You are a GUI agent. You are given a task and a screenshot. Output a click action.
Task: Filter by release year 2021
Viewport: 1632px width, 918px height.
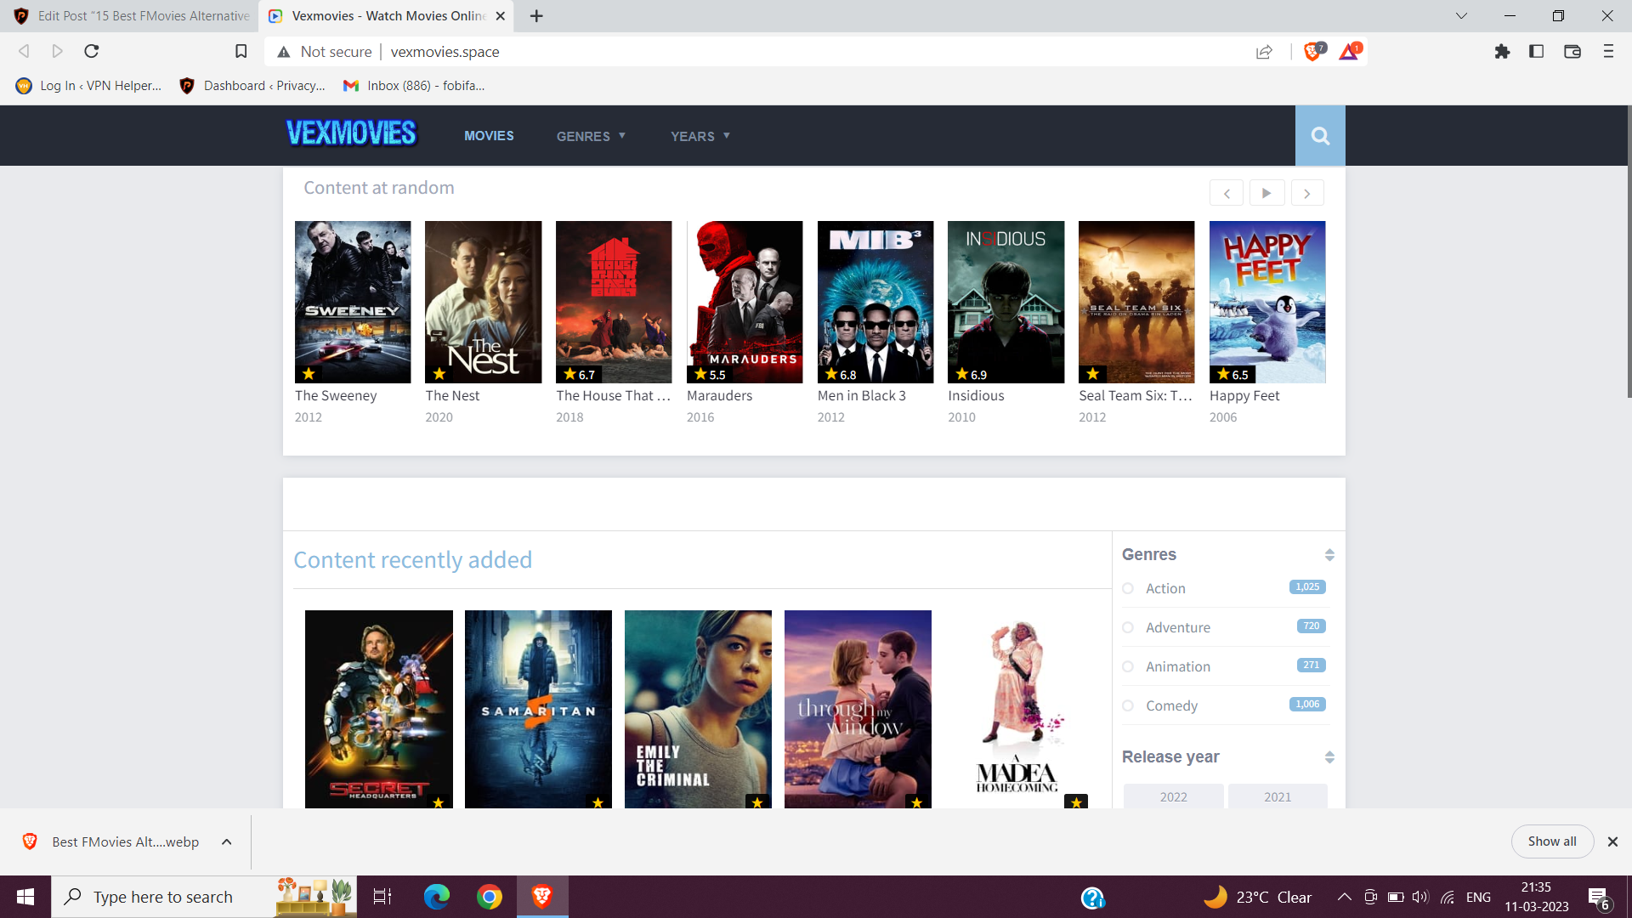pyautogui.click(x=1278, y=796)
